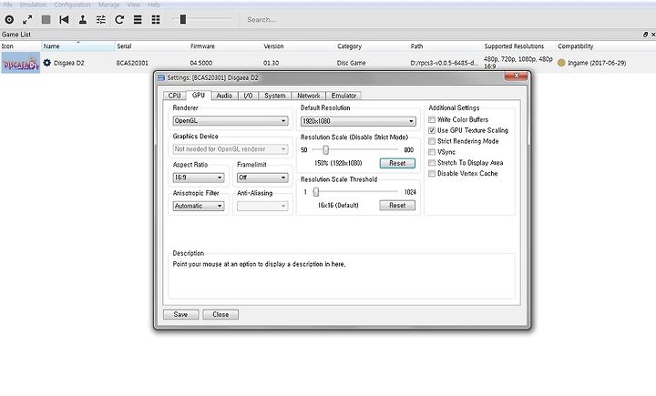The image size is (656, 396).
Task: Sort game list by Version column
Action: [299, 46]
